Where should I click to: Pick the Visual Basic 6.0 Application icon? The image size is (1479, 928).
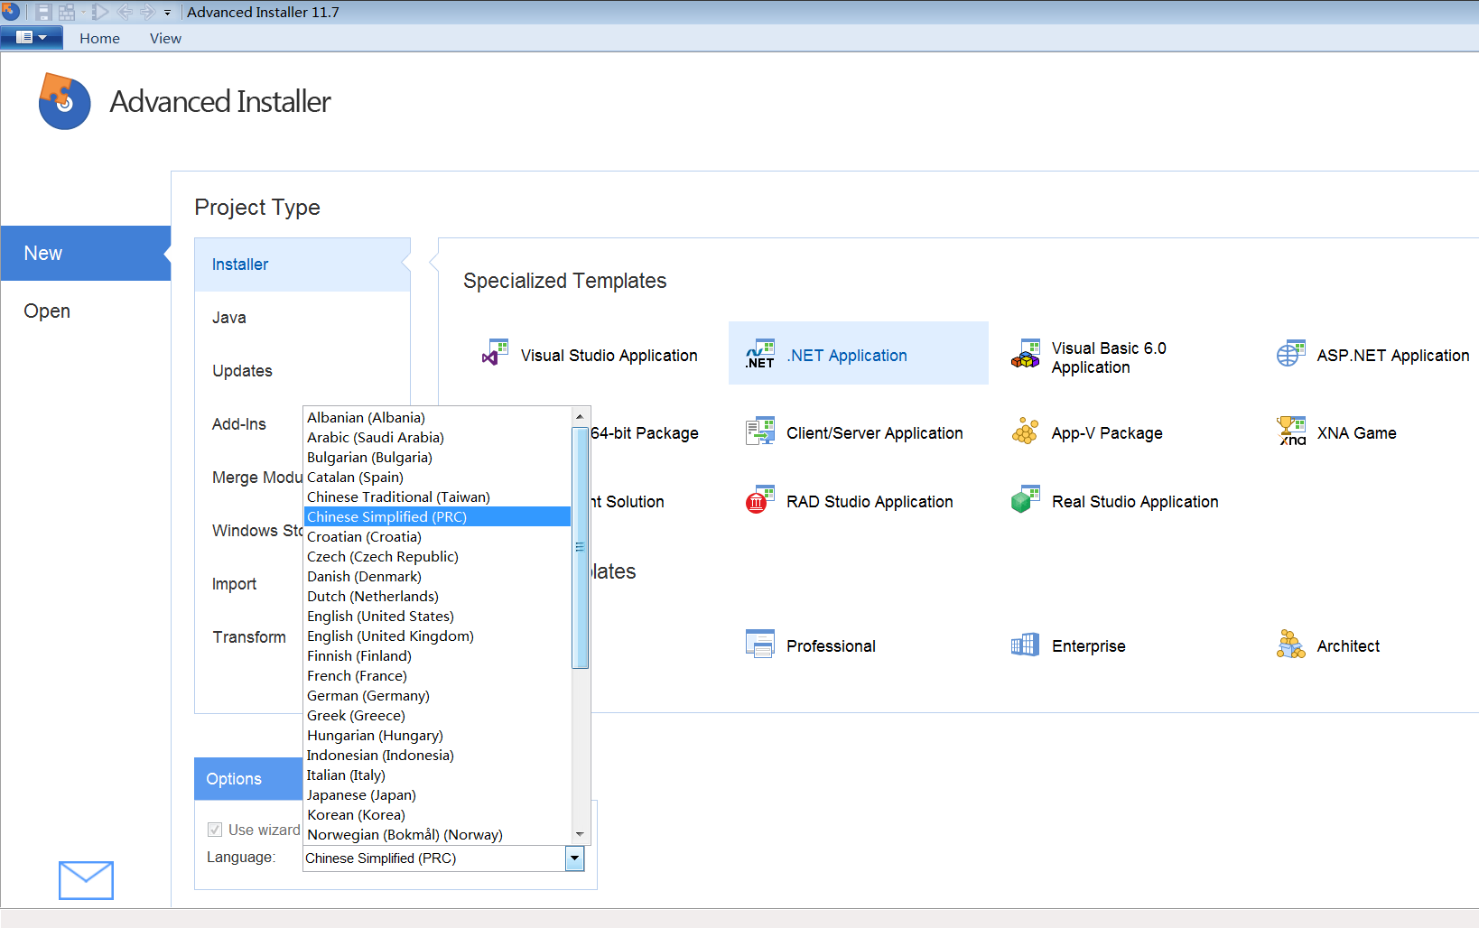tap(1026, 354)
